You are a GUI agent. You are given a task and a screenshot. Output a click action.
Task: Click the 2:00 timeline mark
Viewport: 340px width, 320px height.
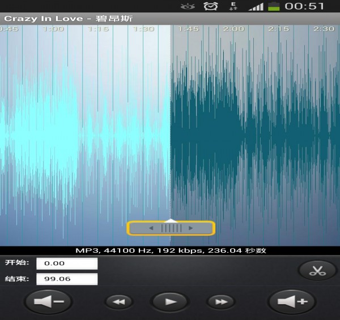coord(233,29)
